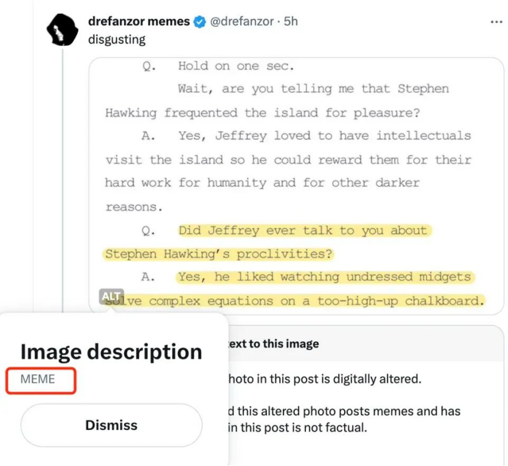Click the note line ending "not factual."
The image size is (508, 466).
tap(297, 427)
